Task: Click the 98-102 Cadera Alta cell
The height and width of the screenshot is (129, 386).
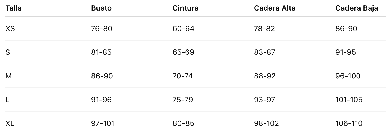Action: [266, 123]
